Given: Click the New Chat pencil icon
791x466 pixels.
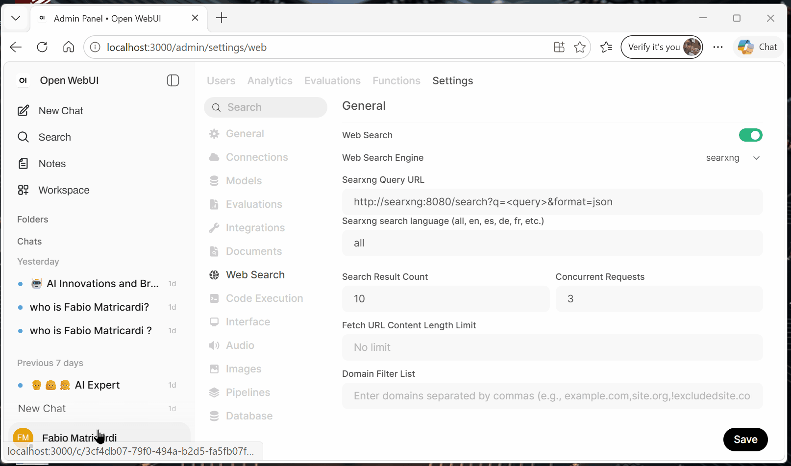Looking at the screenshot, I should pos(23,111).
